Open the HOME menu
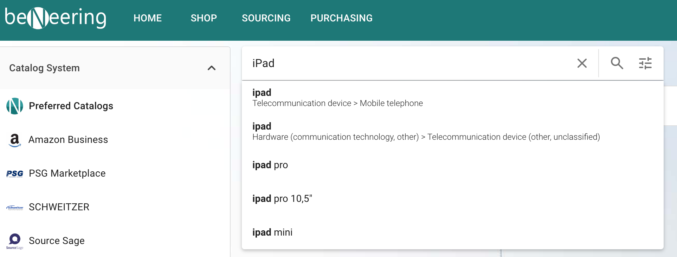This screenshot has height=257, width=677. tap(148, 18)
